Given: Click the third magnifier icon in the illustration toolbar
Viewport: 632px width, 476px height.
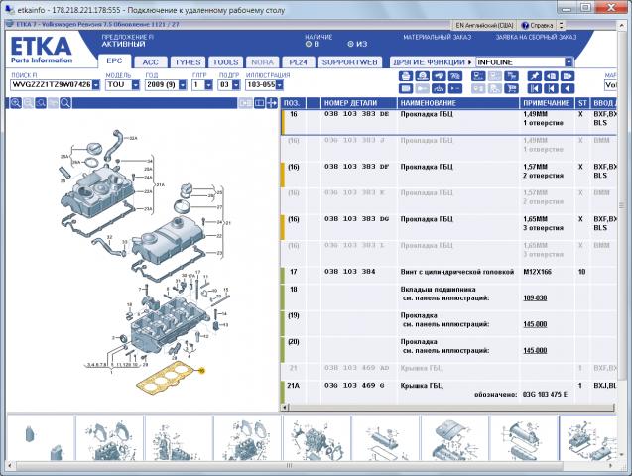Looking at the screenshot, I should click(x=41, y=103).
